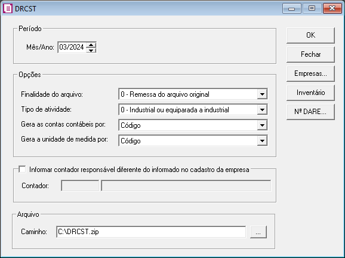Expand the Finalidade do arquivo dropdown
This screenshot has height=258, width=345.
tap(262, 94)
